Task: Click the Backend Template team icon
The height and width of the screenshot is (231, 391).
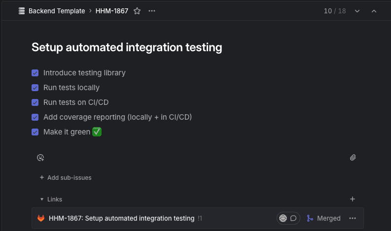Action: 21,11
